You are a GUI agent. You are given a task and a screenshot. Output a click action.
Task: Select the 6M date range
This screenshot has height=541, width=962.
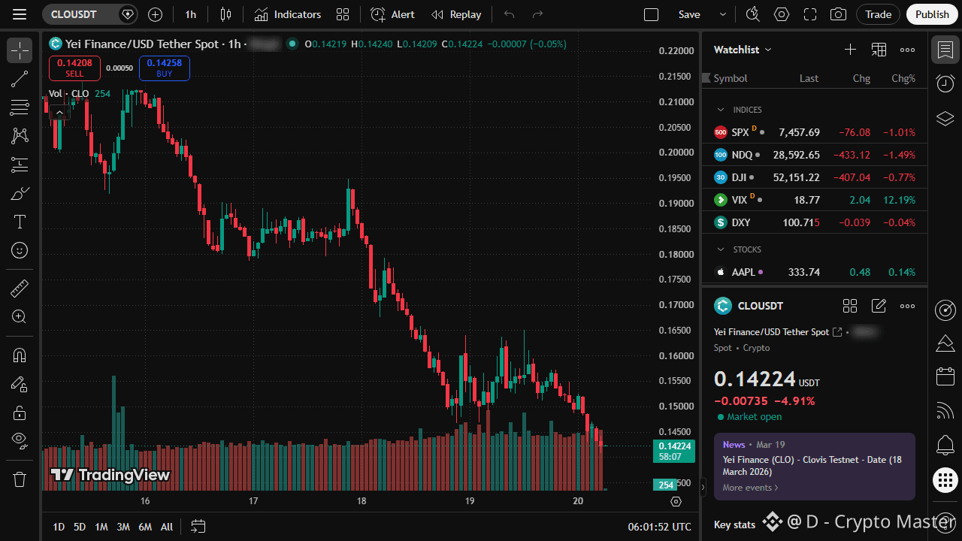click(x=145, y=527)
